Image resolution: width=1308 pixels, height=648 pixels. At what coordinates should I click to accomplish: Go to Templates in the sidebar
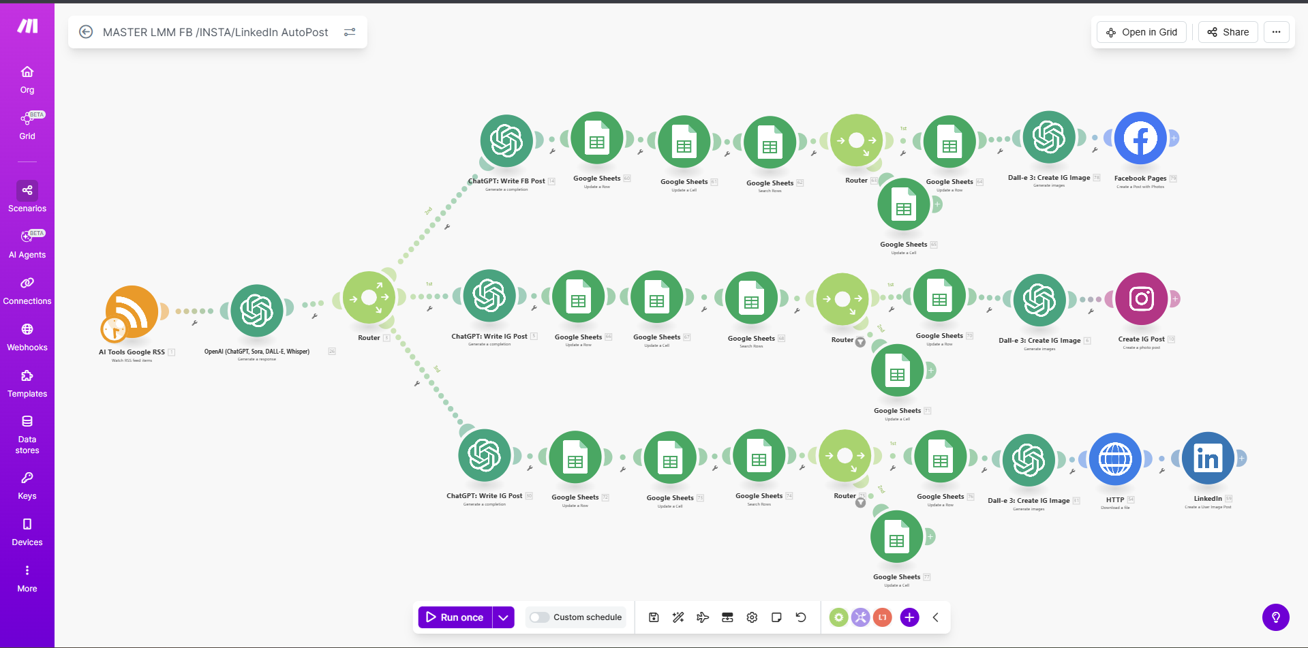(x=27, y=384)
